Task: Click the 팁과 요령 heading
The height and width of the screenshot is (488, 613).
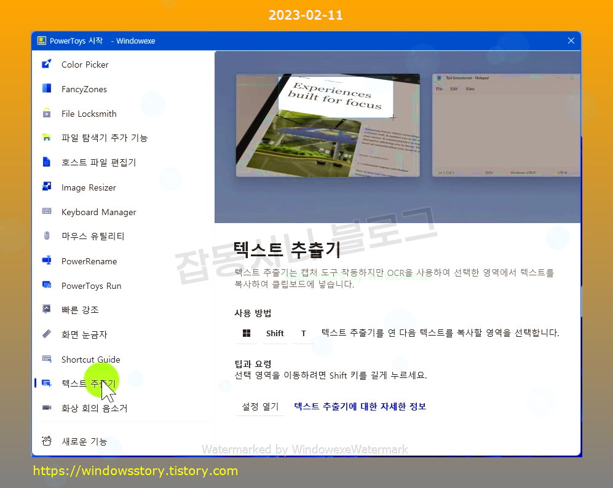Action: [253, 364]
